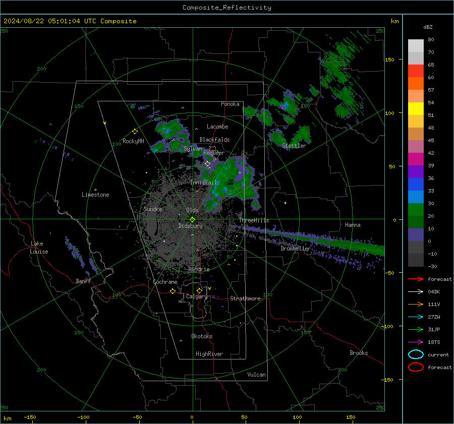Click the Drumheller town label
454x424 pixels.
[x=296, y=249]
